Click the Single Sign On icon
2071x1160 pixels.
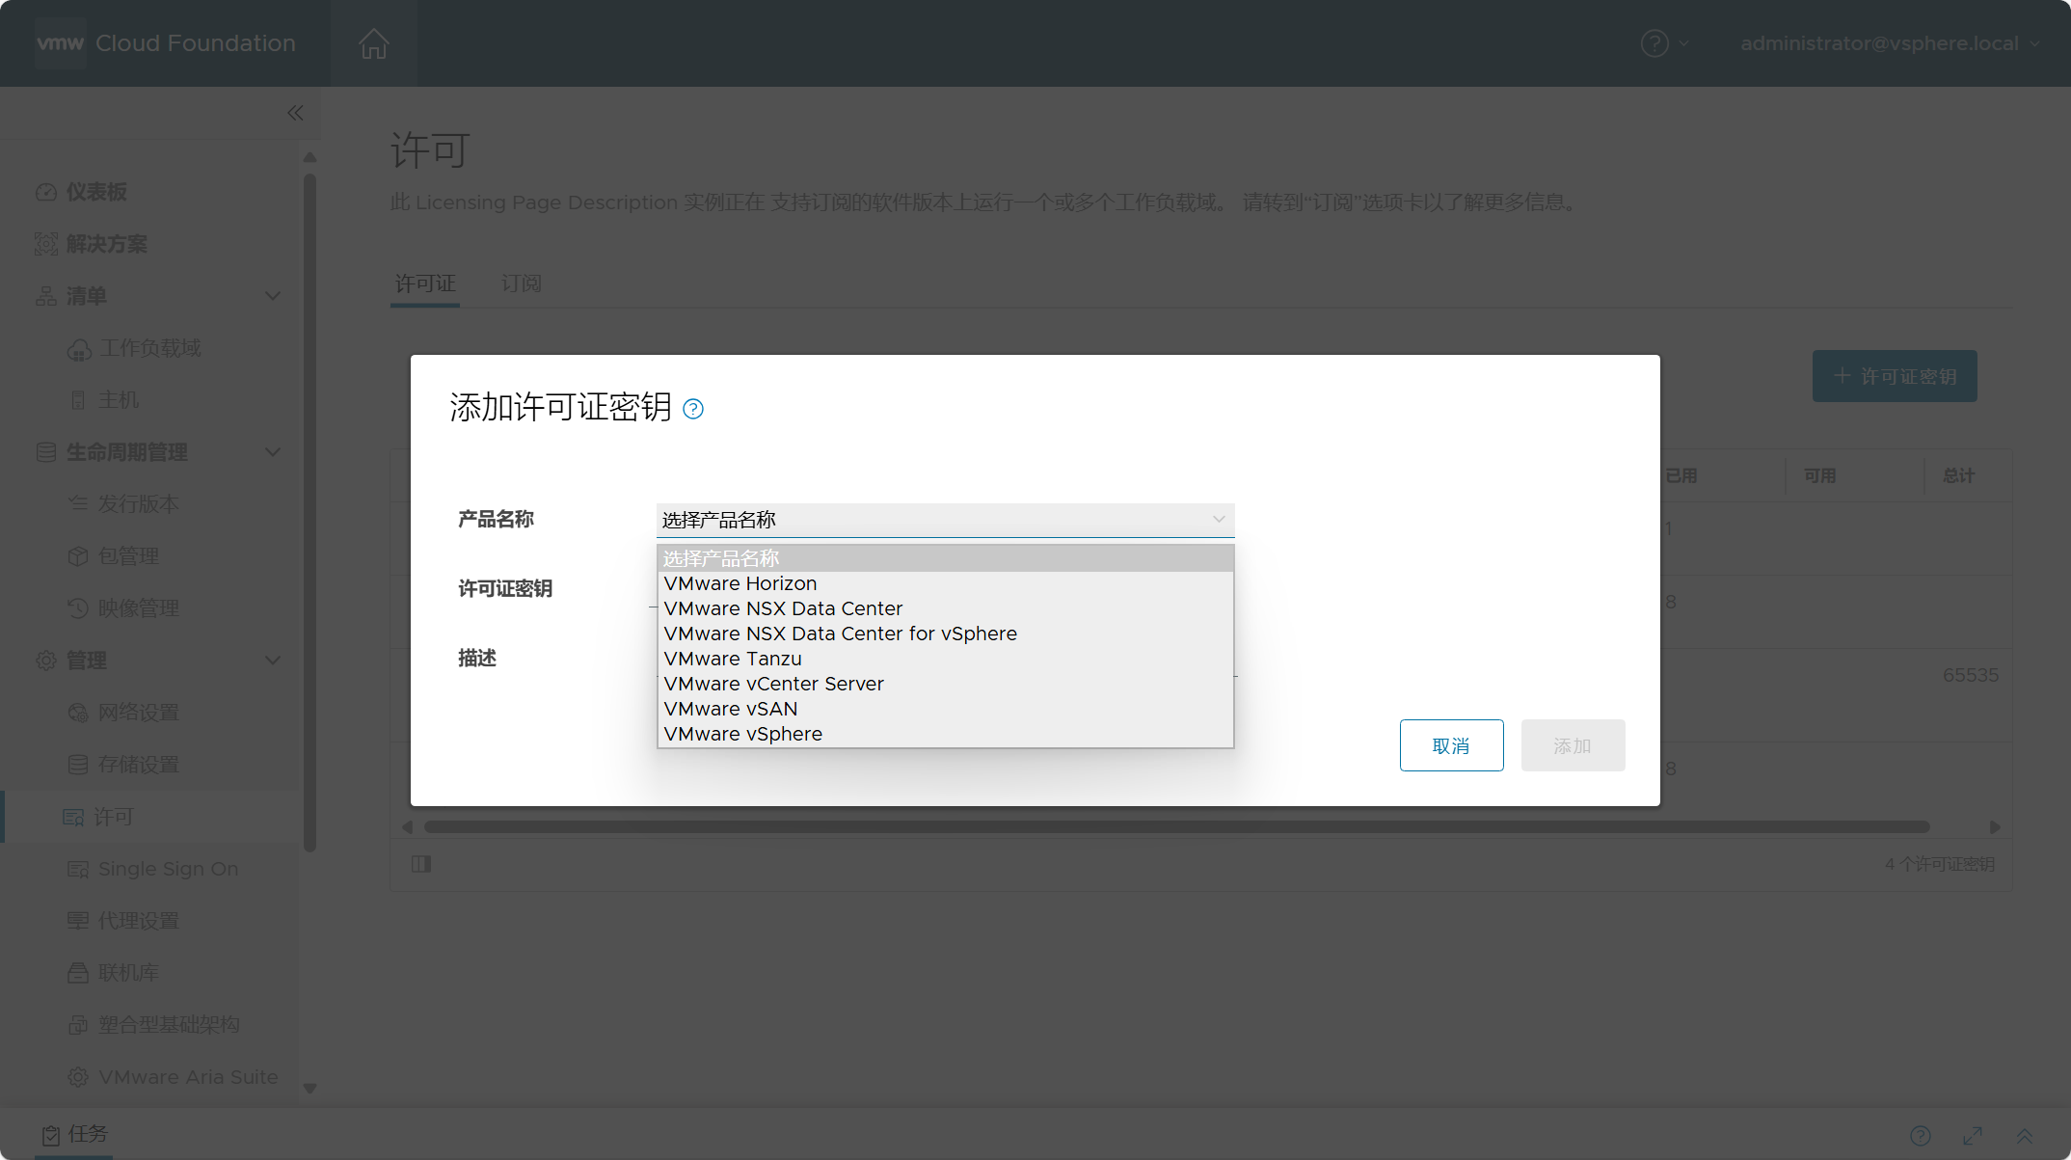click(x=78, y=869)
